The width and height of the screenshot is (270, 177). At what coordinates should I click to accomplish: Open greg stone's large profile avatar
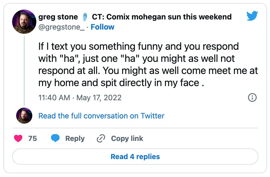24,22
